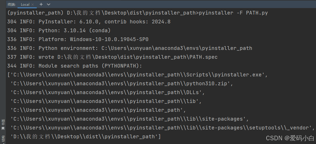The image size is (316, 144).
Task: Click the Platform Windows-10 info line
Action: [x=78, y=39]
